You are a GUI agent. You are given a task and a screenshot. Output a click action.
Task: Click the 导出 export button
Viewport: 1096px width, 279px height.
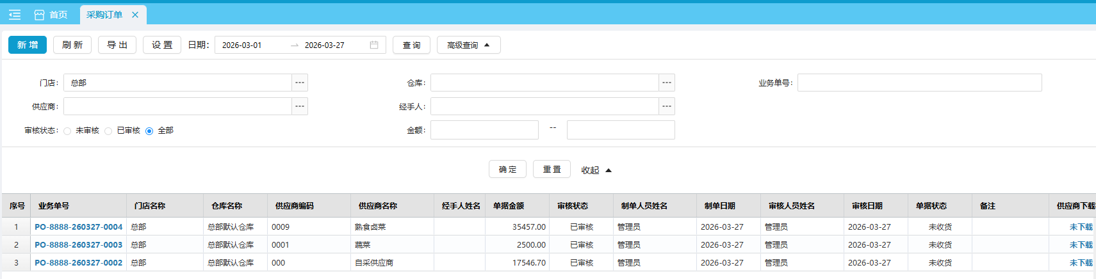point(117,45)
